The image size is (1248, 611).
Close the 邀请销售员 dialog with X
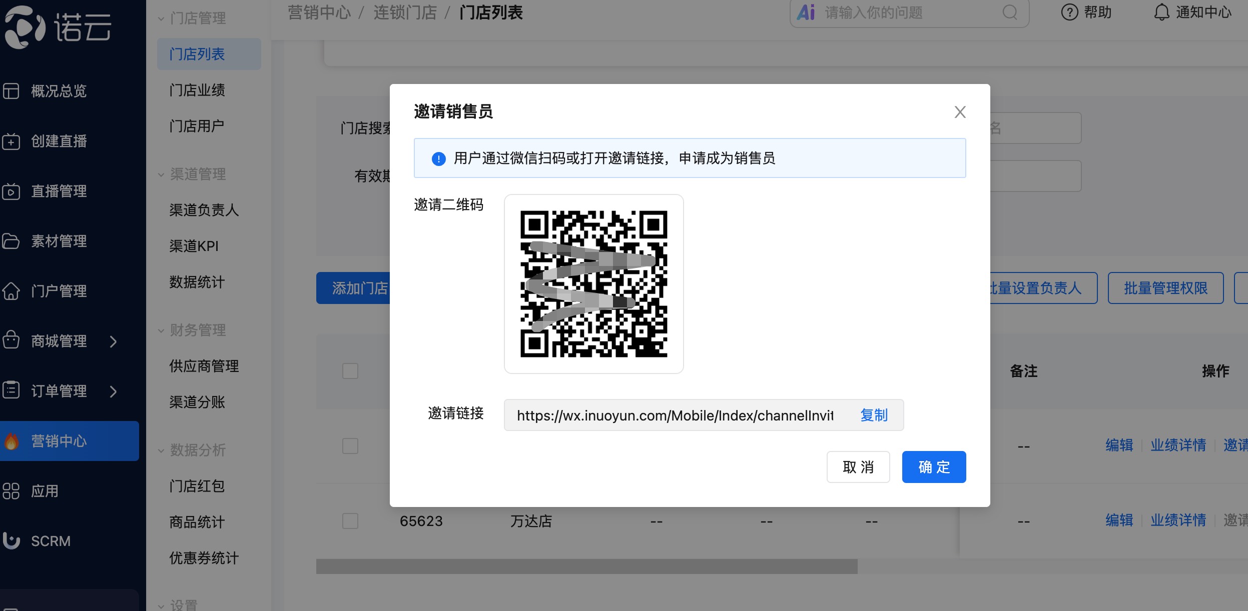pyautogui.click(x=960, y=112)
